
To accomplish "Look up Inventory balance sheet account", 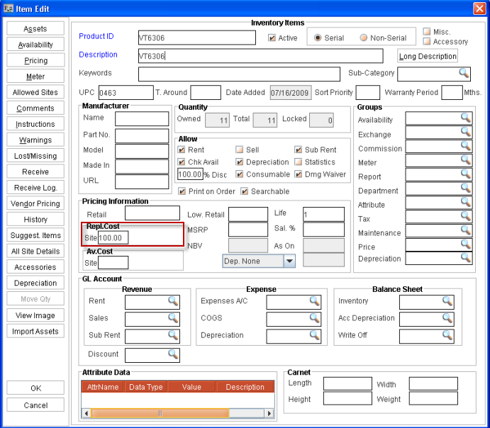I will click(x=447, y=302).
